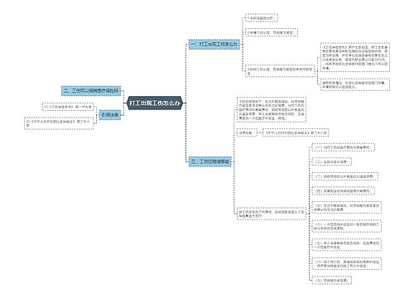Select the branch 一、打工出现工伤怎么办
The height and width of the screenshot is (298, 414).
point(214,44)
